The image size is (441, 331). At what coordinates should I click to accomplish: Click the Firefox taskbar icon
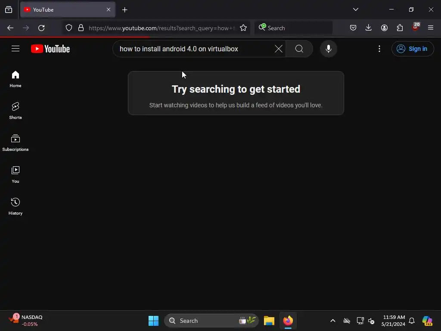click(288, 321)
